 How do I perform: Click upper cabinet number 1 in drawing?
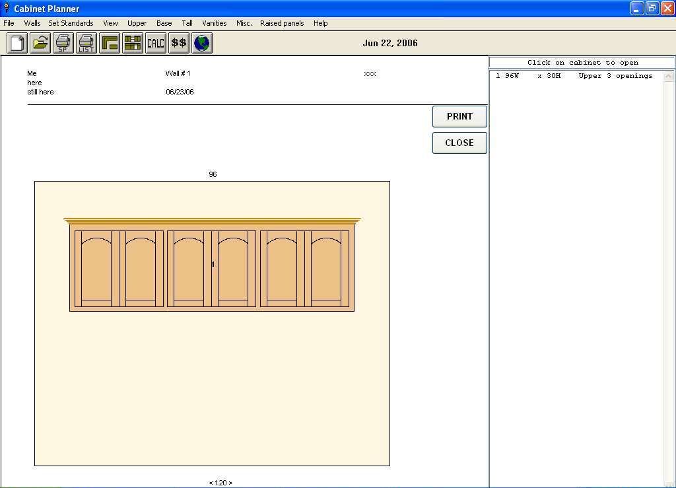click(212, 265)
